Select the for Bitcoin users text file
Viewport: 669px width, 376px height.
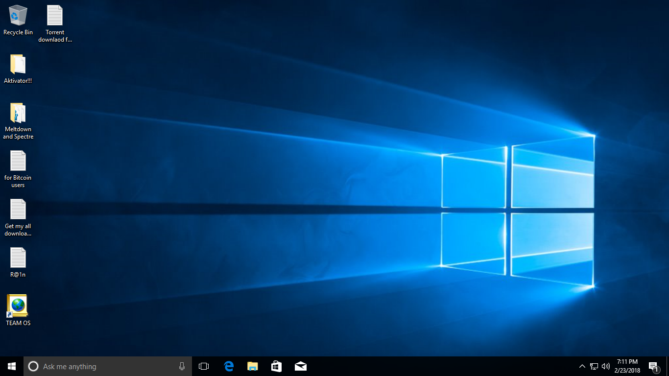[18, 169]
